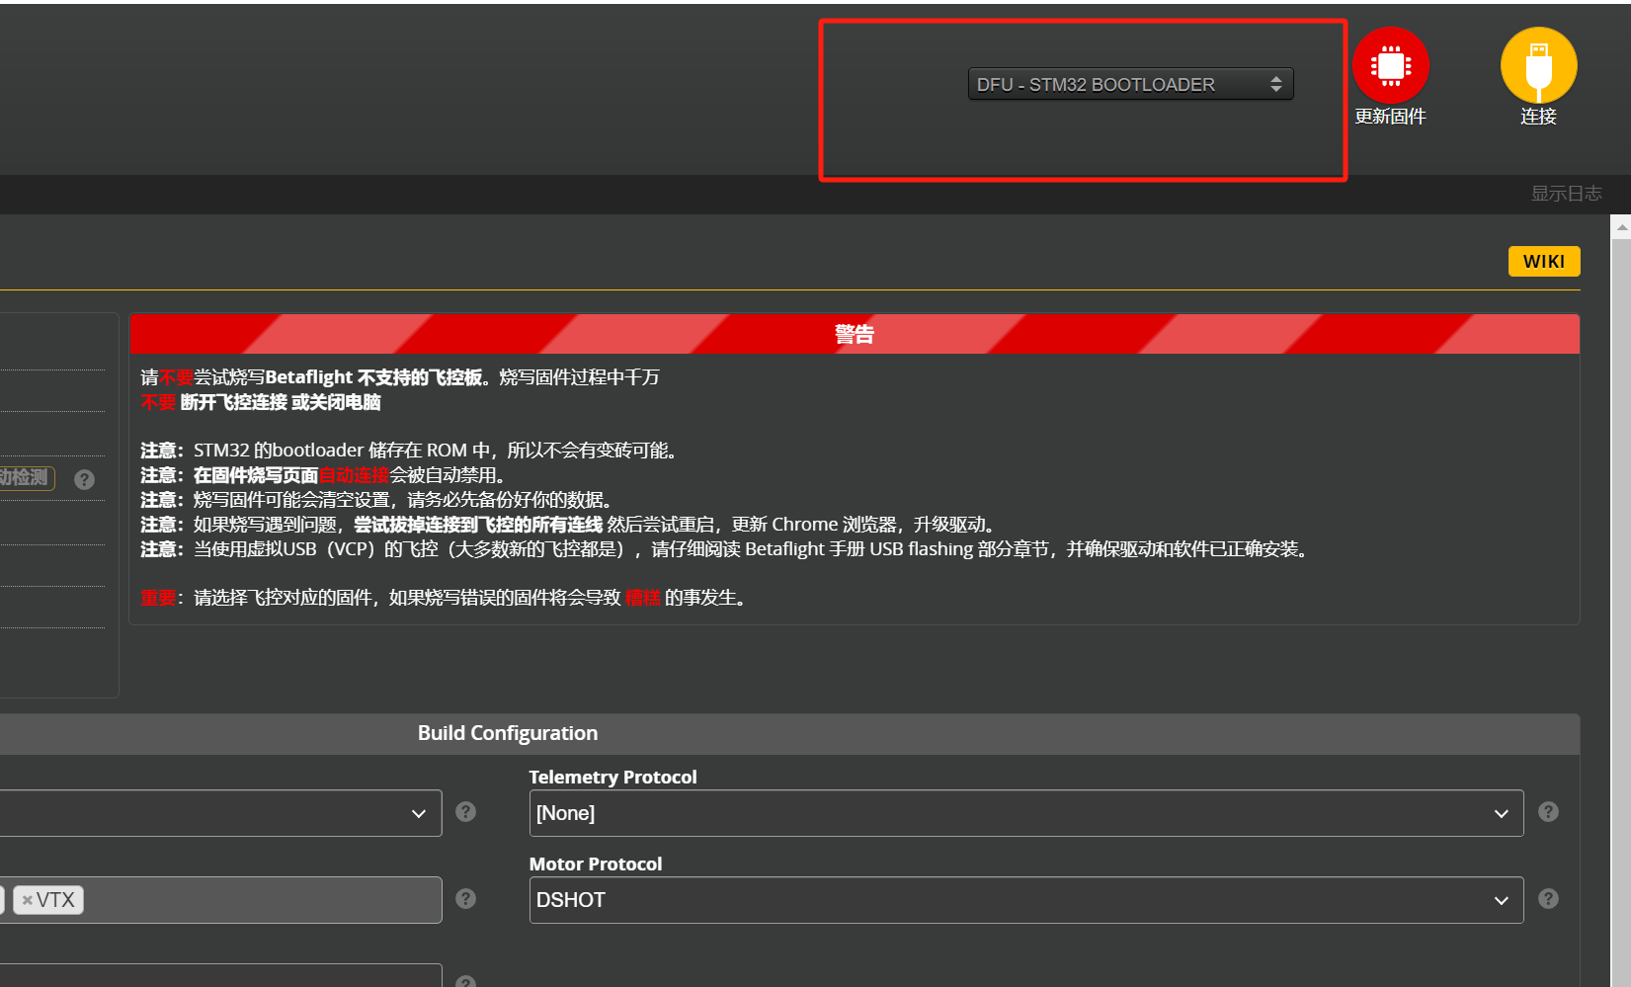Viewport: 1631px width, 987px height.
Task: Click help icon beside the 自动检测 button
Action: pos(85,480)
